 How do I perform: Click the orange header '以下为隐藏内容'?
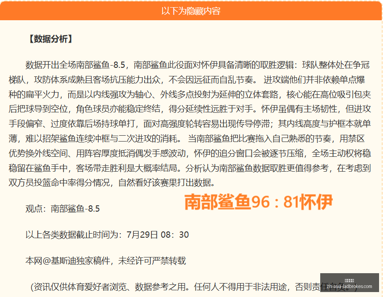point(191,11)
